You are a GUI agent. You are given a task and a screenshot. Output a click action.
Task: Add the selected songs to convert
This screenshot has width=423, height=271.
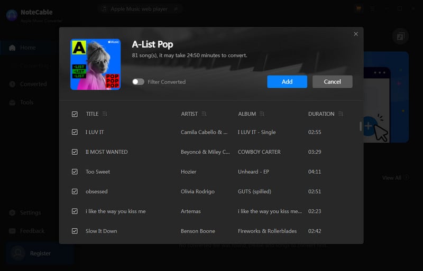pyautogui.click(x=287, y=82)
